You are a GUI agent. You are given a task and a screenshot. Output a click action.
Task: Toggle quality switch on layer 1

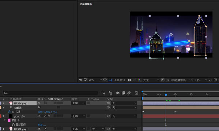click(46, 103)
